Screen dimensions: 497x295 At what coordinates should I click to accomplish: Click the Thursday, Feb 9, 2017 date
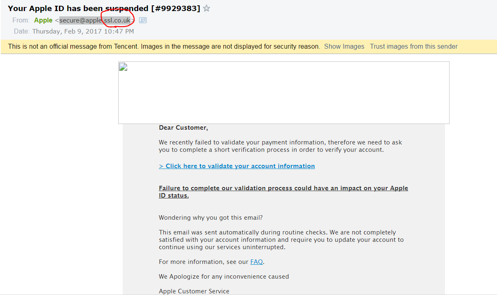click(83, 31)
